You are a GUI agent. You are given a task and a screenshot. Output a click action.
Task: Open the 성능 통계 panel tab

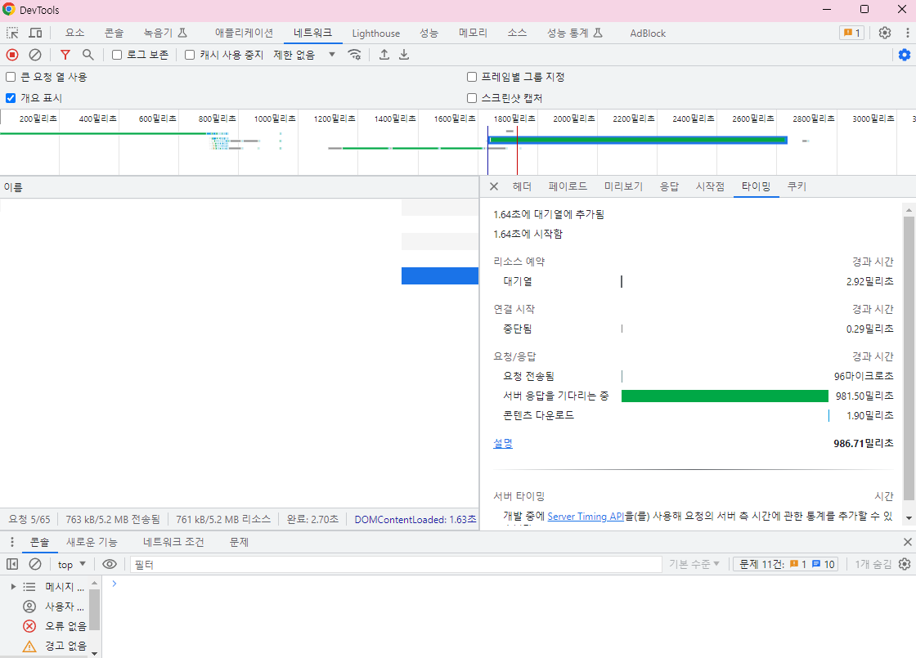[574, 34]
